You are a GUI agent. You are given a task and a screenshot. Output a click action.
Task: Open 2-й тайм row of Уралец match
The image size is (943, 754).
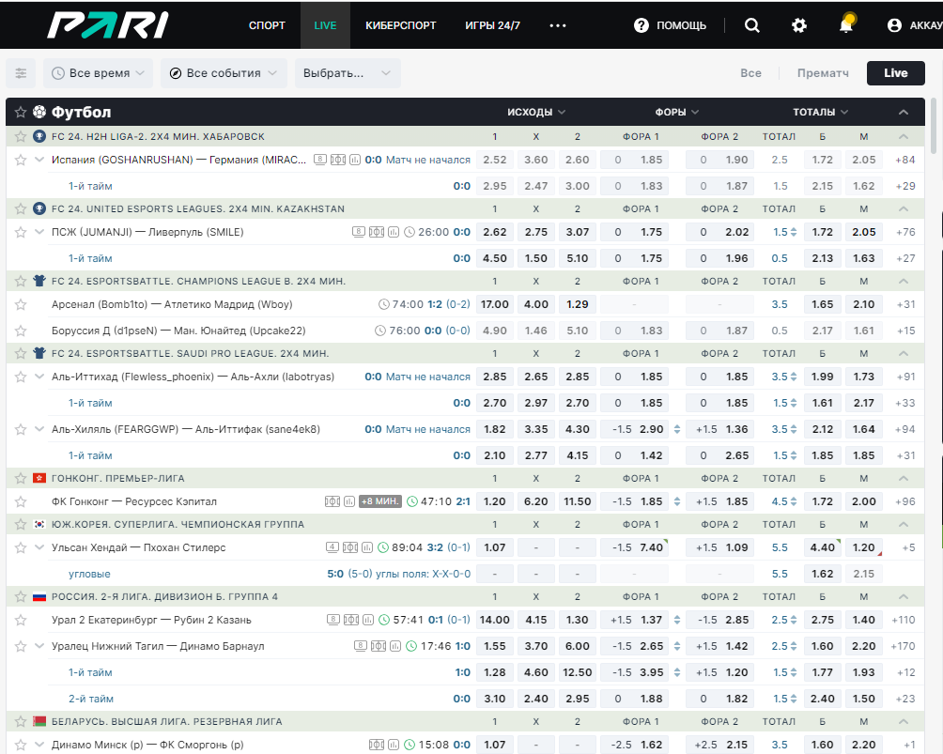pos(91,699)
